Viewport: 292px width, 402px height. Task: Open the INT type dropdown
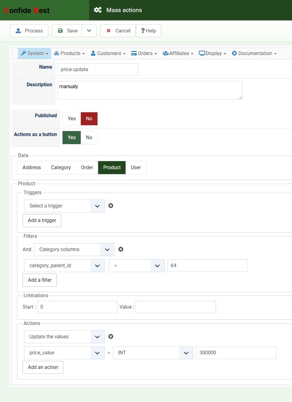click(153, 353)
